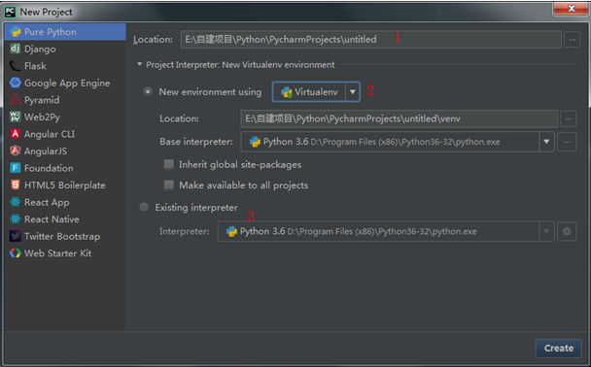Pick the Twitter Bootstrap icon
The width and height of the screenshot is (591, 367).
point(16,236)
